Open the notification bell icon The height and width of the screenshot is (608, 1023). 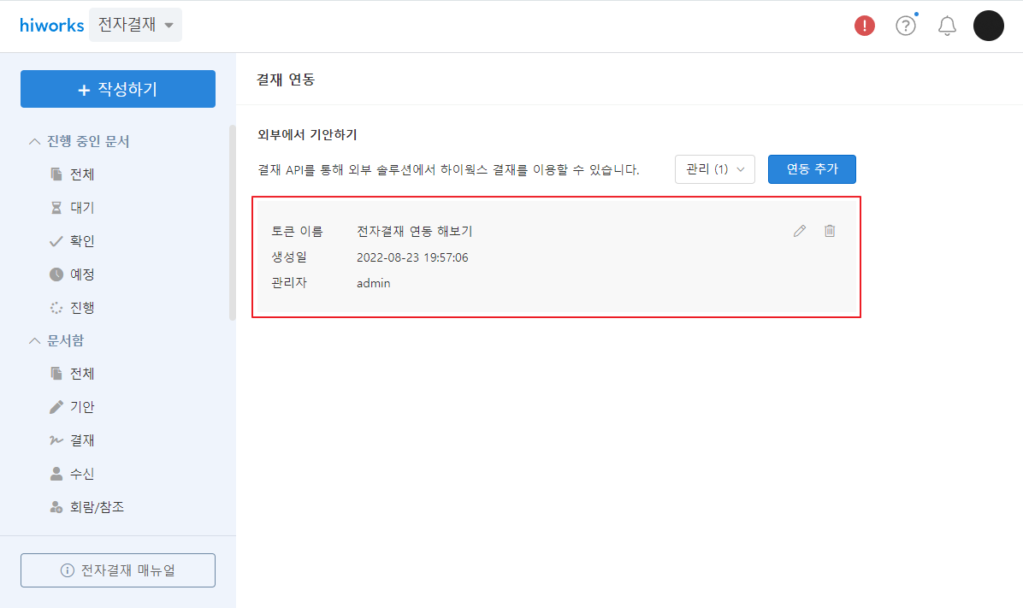tap(947, 26)
